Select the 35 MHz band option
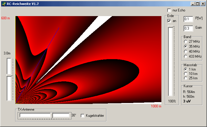This screenshot has height=127, width=207. 185,47
